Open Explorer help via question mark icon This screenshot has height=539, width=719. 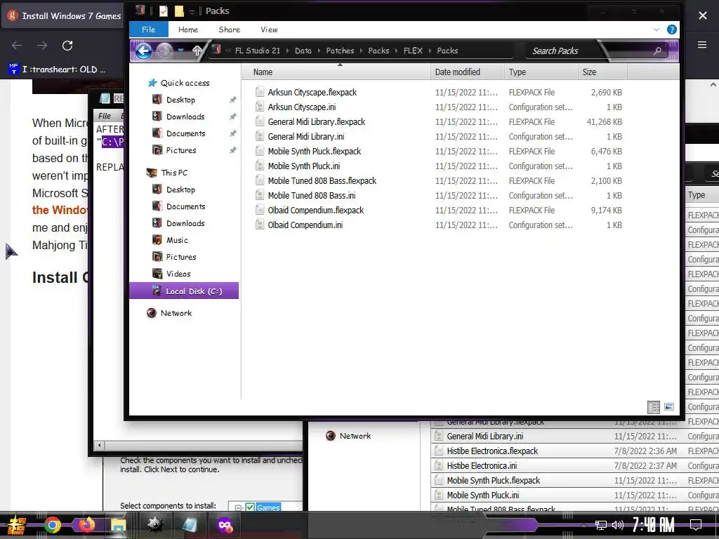click(672, 29)
